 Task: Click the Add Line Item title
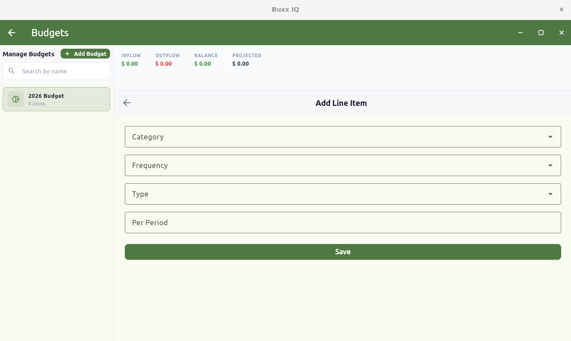tap(341, 103)
